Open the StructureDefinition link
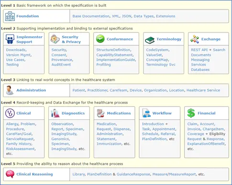The height and width of the screenshot is (185, 232). coord(113,50)
